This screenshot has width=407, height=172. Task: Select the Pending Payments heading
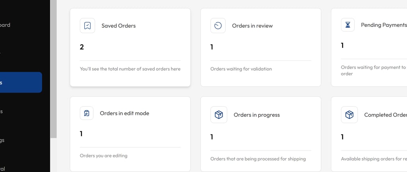(x=383, y=25)
